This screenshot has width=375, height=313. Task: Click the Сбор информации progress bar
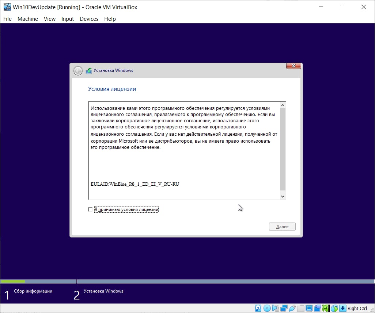(38, 282)
